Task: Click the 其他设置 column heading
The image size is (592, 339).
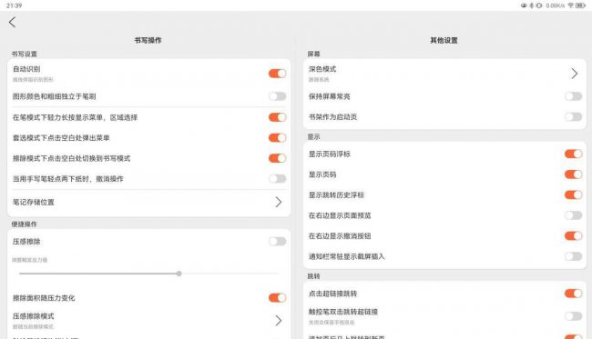Action: coord(444,40)
